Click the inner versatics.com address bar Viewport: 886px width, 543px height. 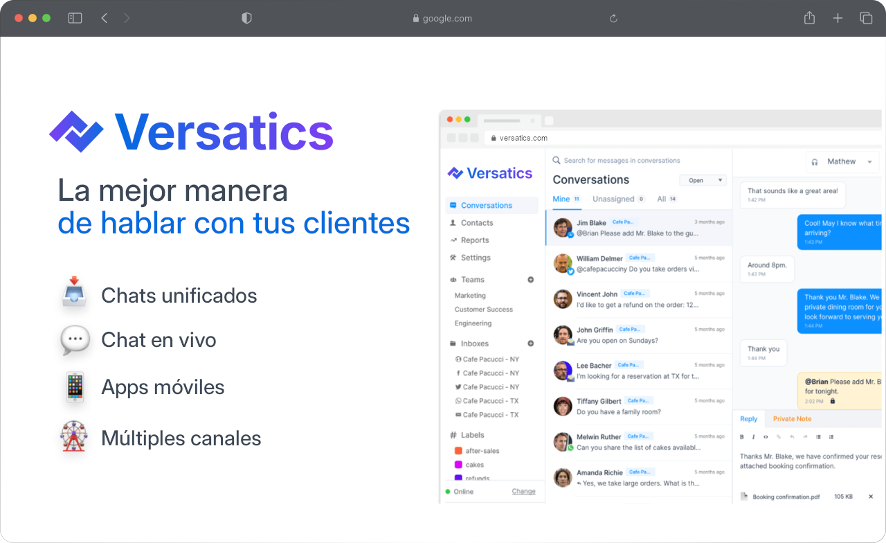tap(685, 138)
